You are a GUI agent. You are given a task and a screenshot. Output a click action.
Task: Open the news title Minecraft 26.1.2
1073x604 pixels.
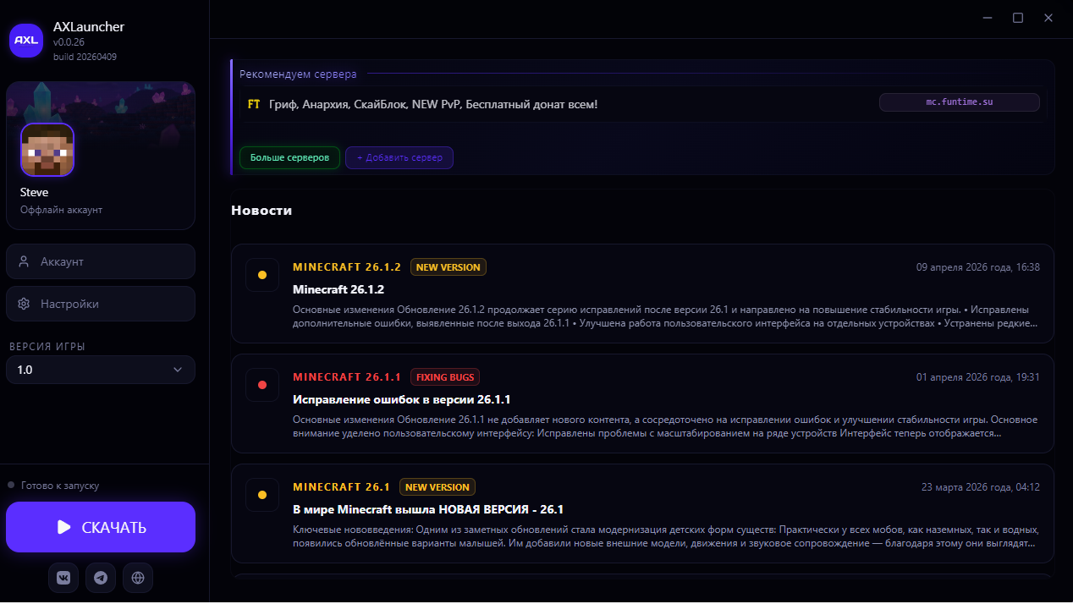pos(338,289)
